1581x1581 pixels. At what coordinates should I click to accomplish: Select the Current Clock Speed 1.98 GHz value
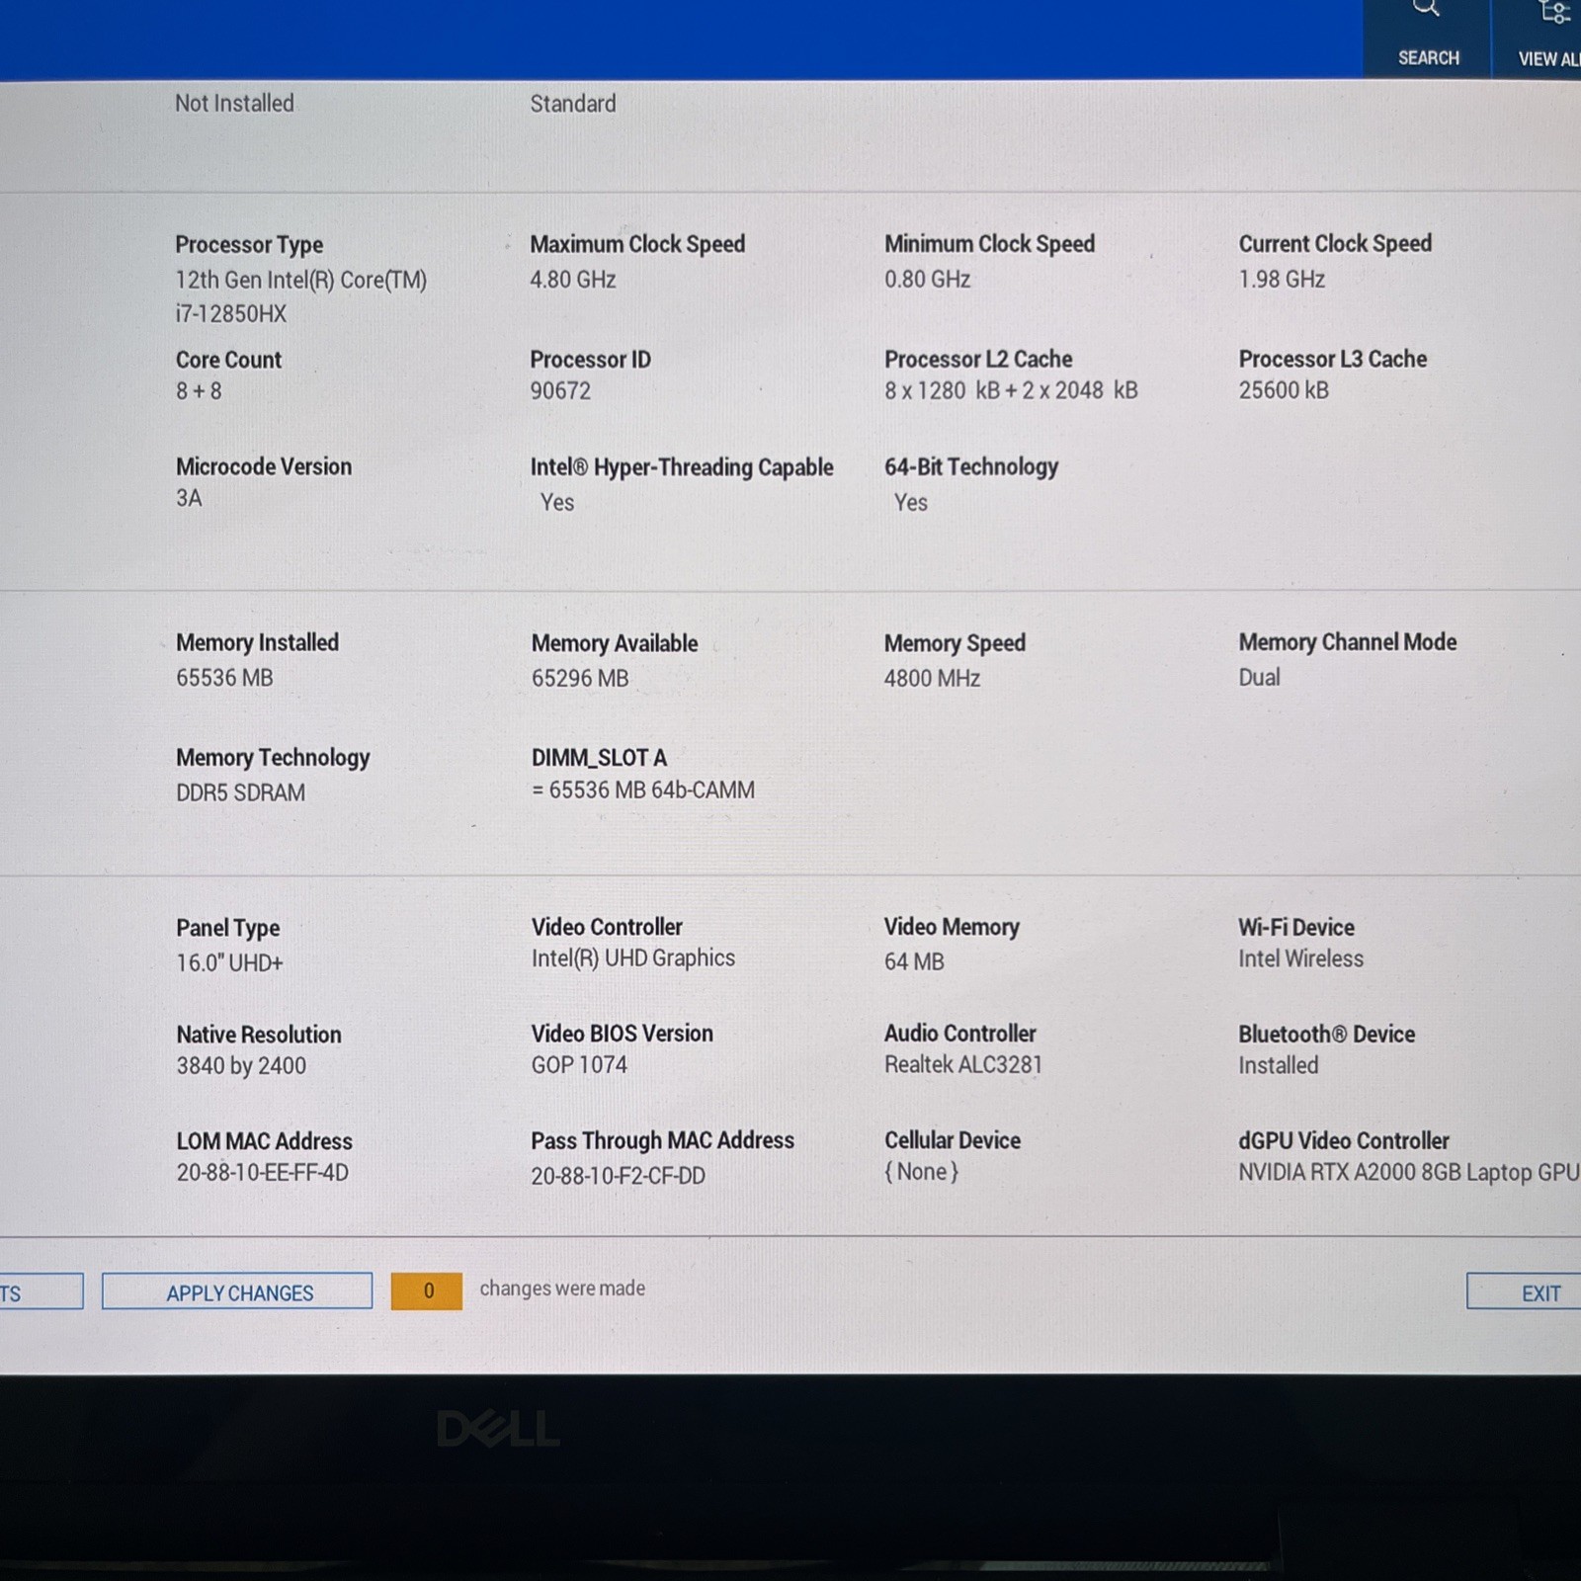point(1282,280)
